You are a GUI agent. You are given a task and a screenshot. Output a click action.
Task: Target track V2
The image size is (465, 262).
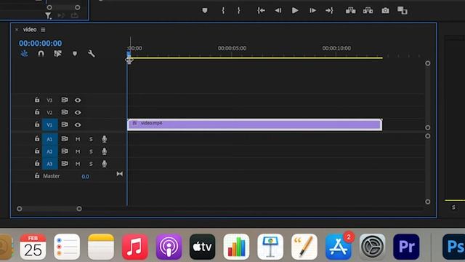49,113
